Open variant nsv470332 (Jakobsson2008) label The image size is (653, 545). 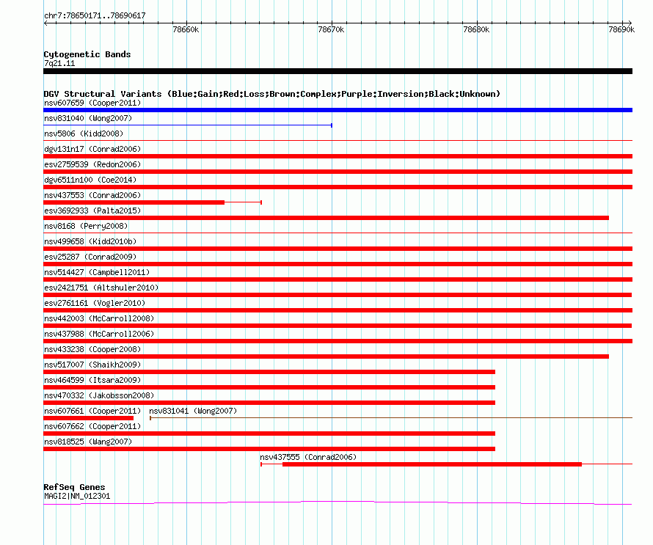(x=99, y=395)
